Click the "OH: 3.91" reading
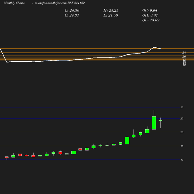Image resolution: width=194 pixels, height=194 pixels. 150,15
